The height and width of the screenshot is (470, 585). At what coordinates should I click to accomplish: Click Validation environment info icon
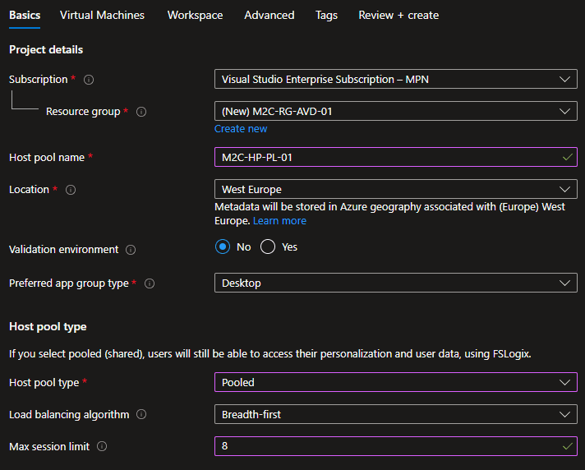tap(131, 250)
